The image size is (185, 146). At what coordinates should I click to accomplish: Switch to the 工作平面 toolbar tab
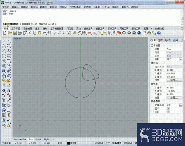pos(16,29)
